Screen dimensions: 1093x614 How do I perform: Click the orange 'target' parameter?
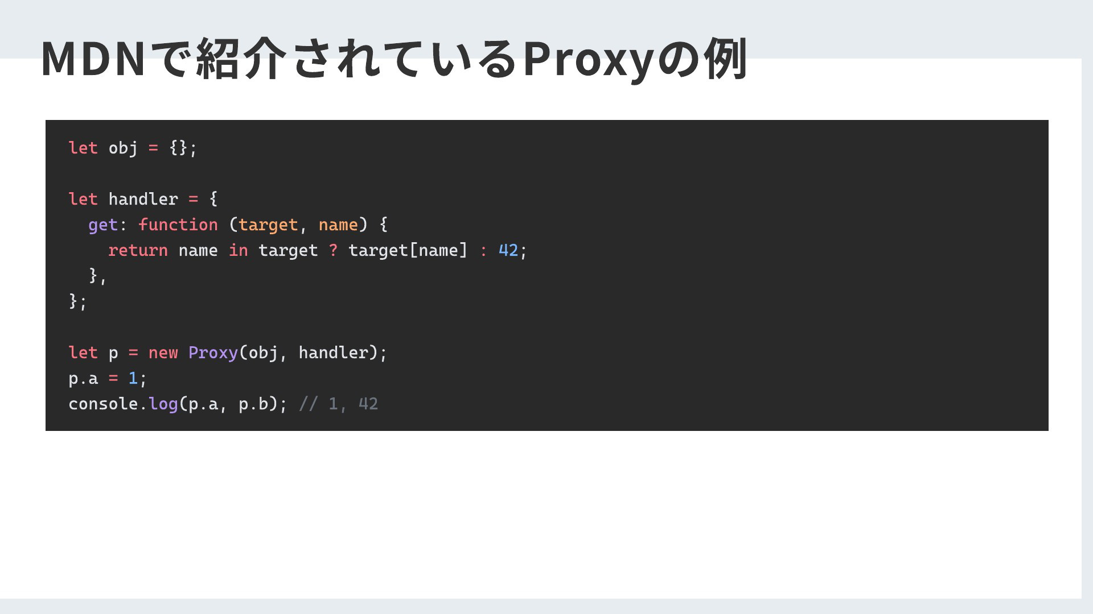(268, 225)
